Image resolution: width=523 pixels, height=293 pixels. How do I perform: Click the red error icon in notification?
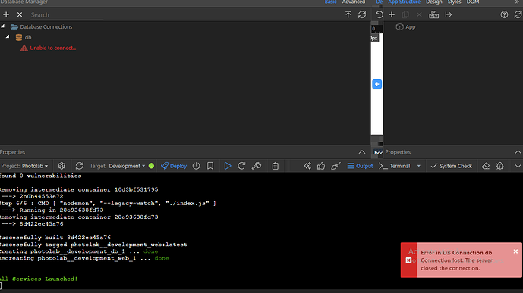point(408,260)
